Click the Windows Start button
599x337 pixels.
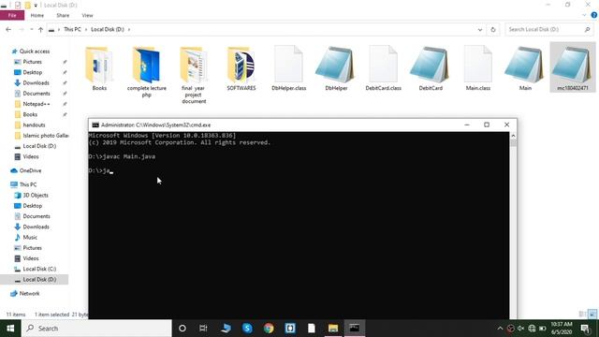[x=10, y=329]
